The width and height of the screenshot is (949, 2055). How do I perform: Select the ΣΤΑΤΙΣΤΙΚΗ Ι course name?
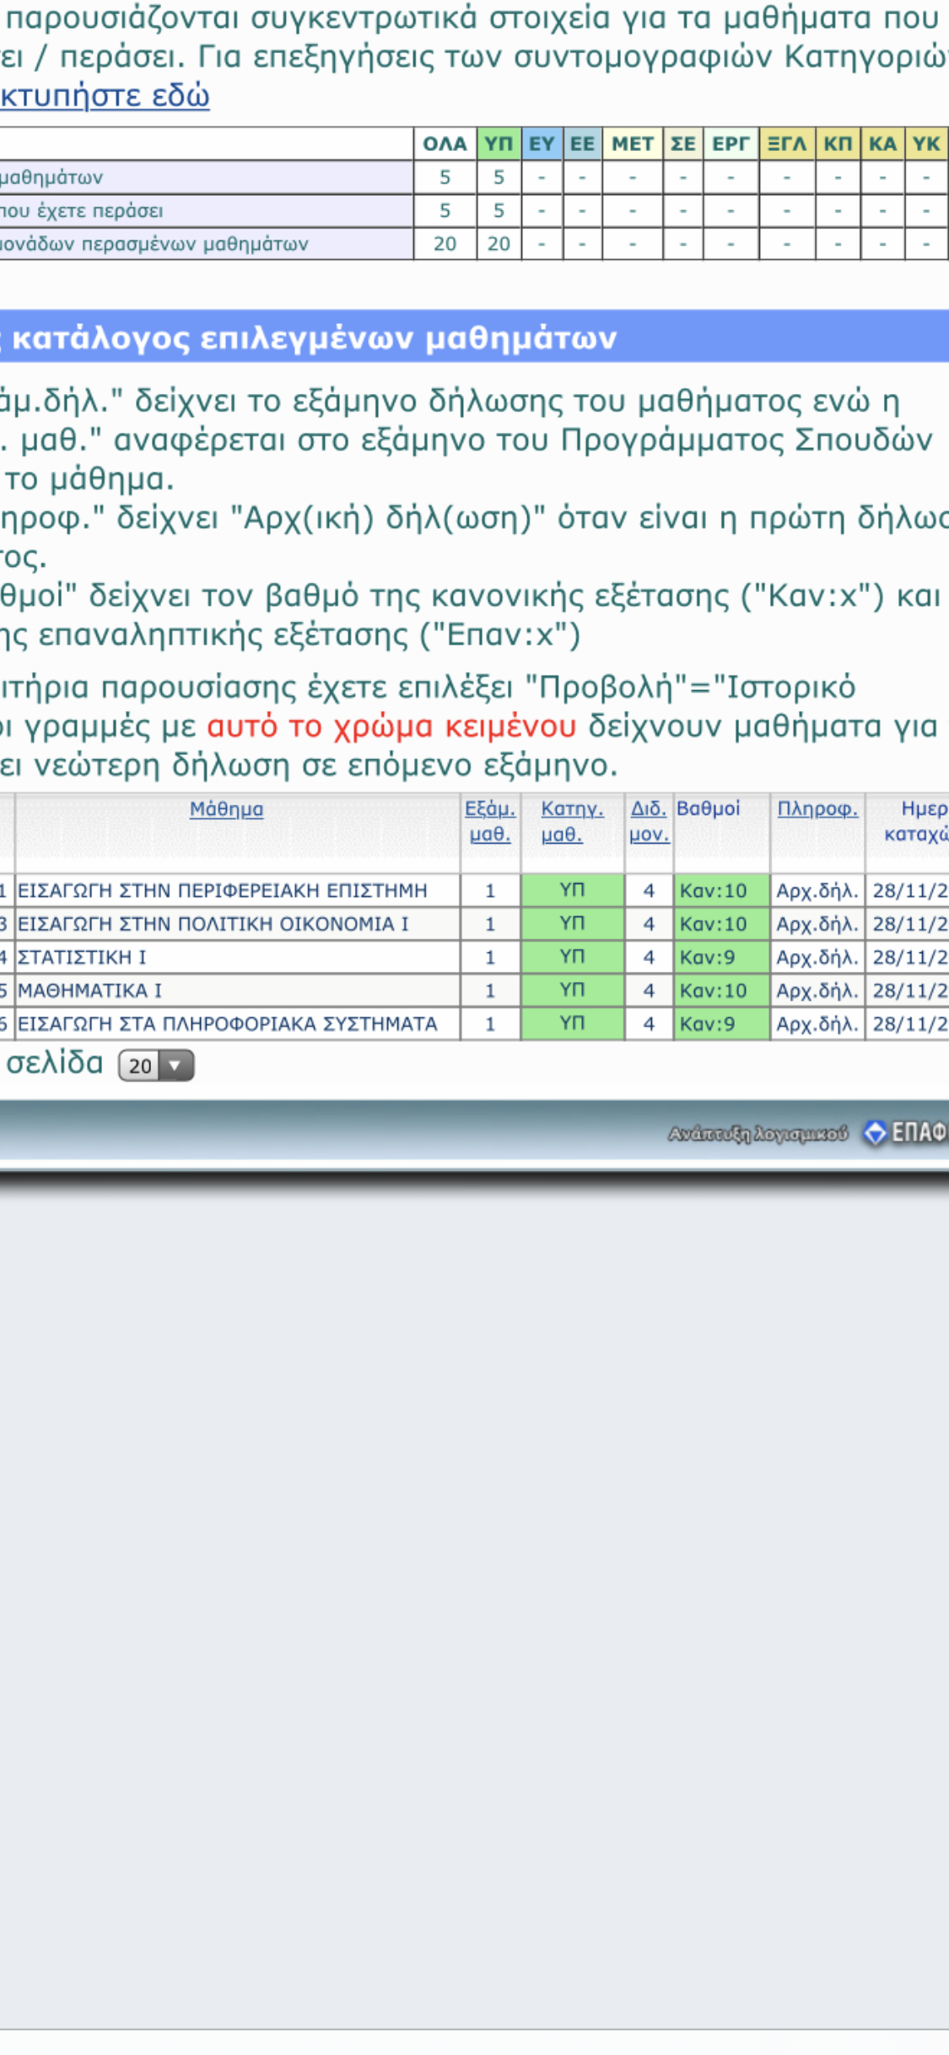pyautogui.click(x=82, y=957)
